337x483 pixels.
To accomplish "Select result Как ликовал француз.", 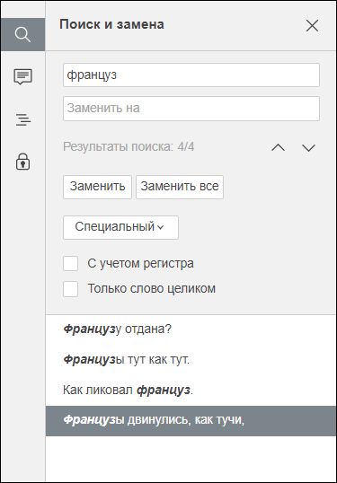I will click(191, 390).
